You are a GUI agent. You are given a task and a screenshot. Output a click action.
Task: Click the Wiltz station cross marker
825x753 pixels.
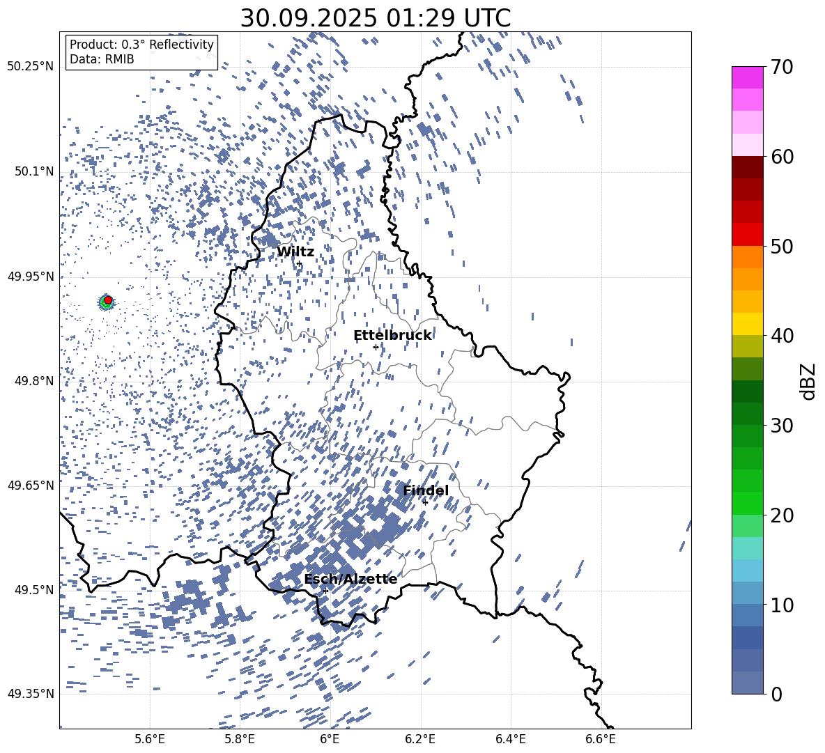pos(299,263)
